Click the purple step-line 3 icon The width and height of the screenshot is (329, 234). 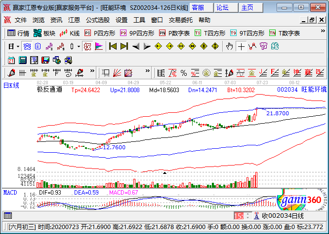coord(49,46)
